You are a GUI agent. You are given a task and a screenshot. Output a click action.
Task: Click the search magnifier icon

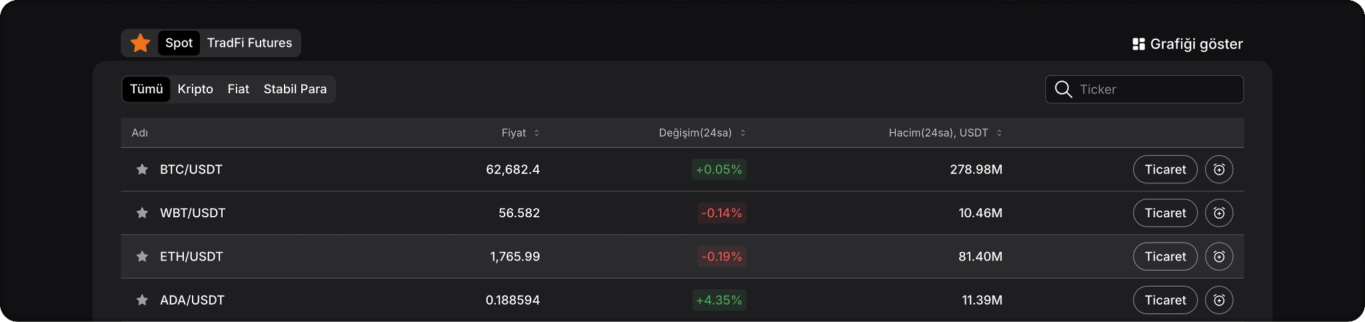coord(1063,89)
